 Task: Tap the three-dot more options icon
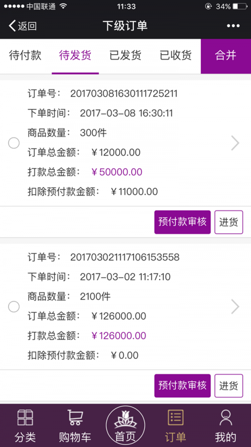click(x=233, y=26)
